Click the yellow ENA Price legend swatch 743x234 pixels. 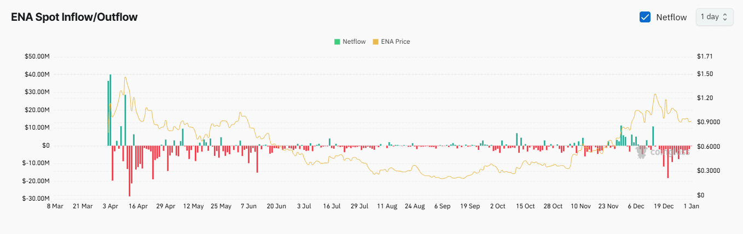[x=375, y=42]
